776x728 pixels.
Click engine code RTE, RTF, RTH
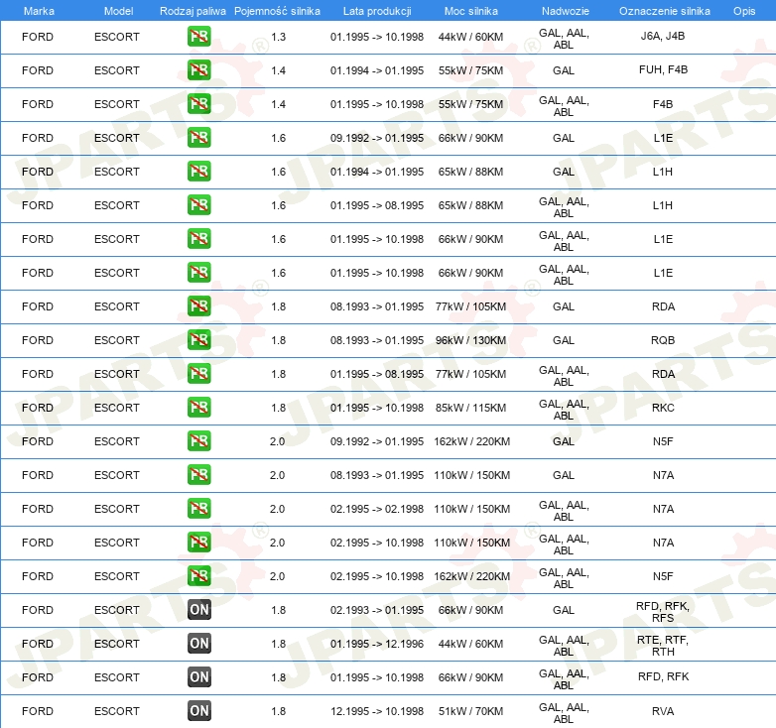pyautogui.click(x=663, y=646)
